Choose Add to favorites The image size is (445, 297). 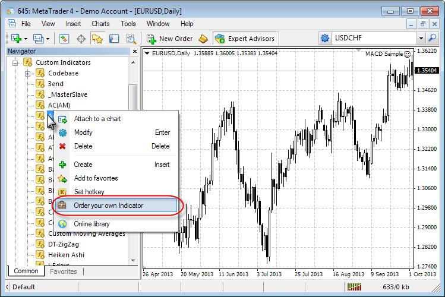click(116, 178)
